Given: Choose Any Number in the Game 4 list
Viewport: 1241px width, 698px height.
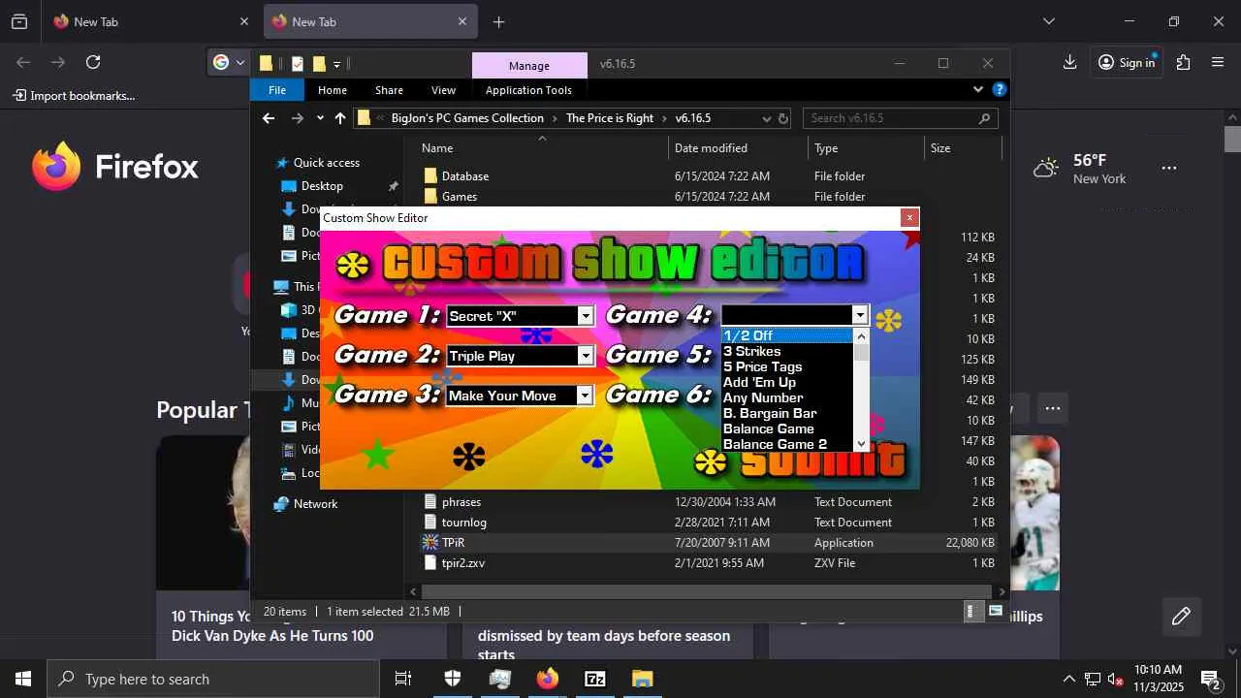Looking at the screenshot, I should (786, 397).
